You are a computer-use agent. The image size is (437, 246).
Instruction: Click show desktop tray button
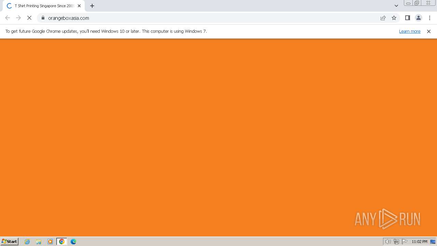pyautogui.click(x=433, y=242)
